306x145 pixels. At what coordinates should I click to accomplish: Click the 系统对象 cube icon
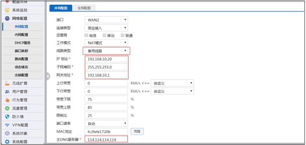(7, 133)
